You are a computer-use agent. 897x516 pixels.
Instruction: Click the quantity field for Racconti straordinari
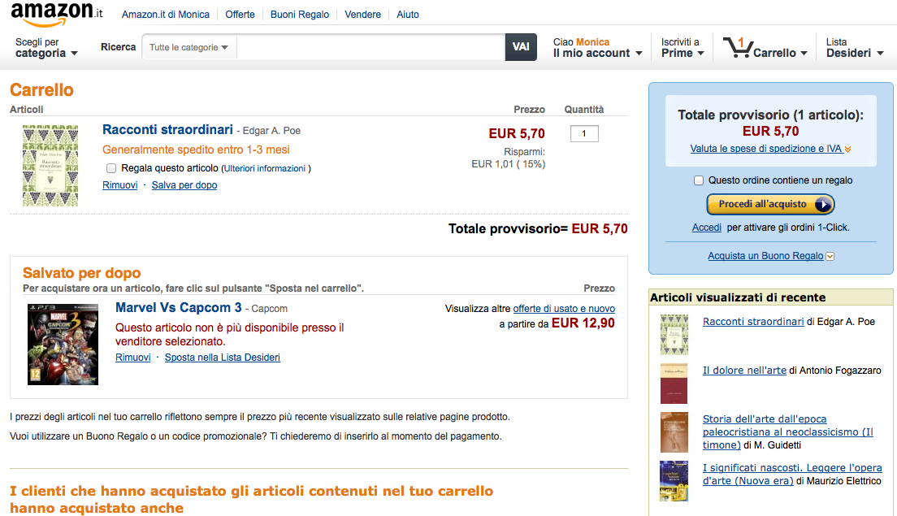tap(584, 133)
